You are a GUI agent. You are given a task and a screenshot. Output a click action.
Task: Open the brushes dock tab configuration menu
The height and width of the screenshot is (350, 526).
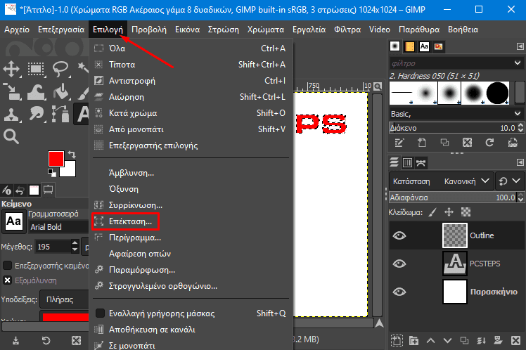(520, 46)
